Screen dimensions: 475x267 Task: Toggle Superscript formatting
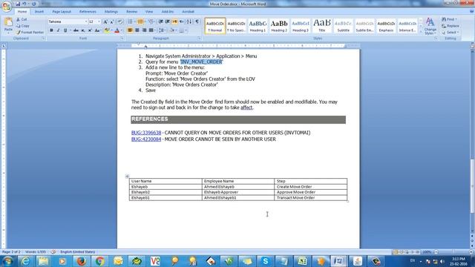tap(90, 30)
